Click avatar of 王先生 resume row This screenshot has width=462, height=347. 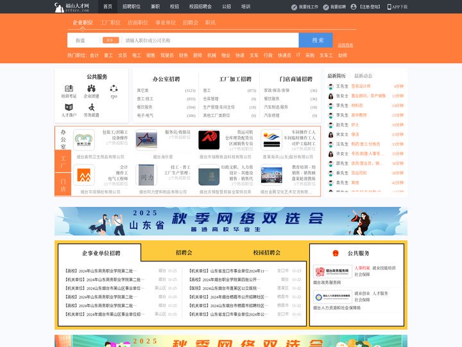click(x=331, y=86)
